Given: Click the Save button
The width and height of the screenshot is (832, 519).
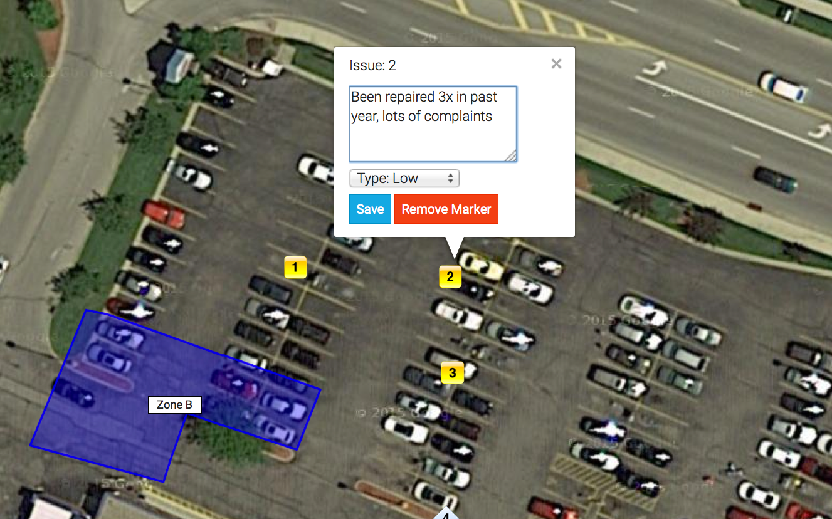Looking at the screenshot, I should pos(370,209).
